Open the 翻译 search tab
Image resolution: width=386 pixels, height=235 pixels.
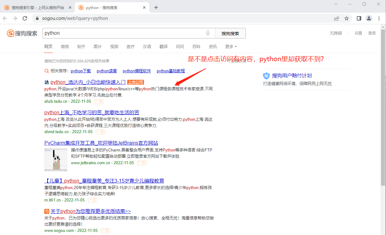[x=164, y=47]
